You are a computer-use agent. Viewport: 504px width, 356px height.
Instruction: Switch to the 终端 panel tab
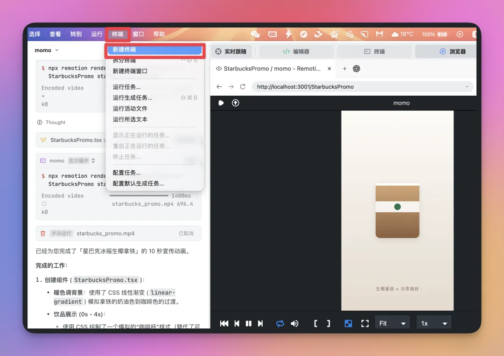(x=374, y=51)
